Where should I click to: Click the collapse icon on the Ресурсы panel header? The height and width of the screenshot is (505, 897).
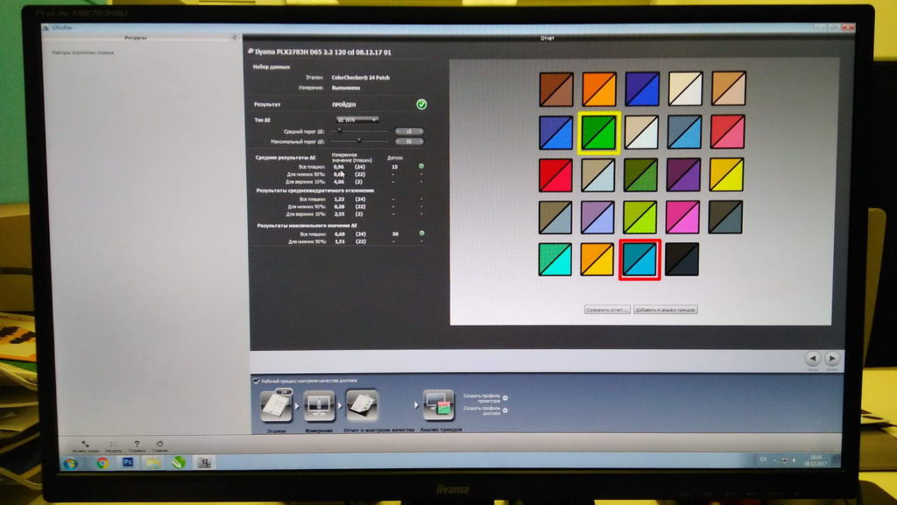(234, 38)
